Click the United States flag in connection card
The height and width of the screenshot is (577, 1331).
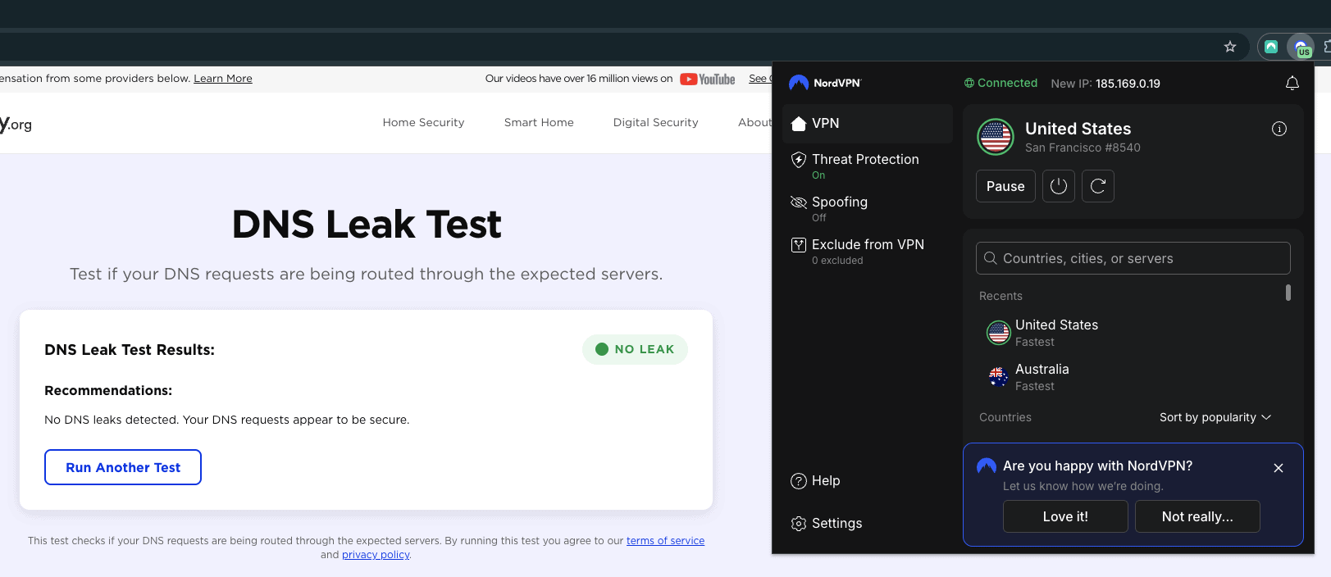pos(996,137)
